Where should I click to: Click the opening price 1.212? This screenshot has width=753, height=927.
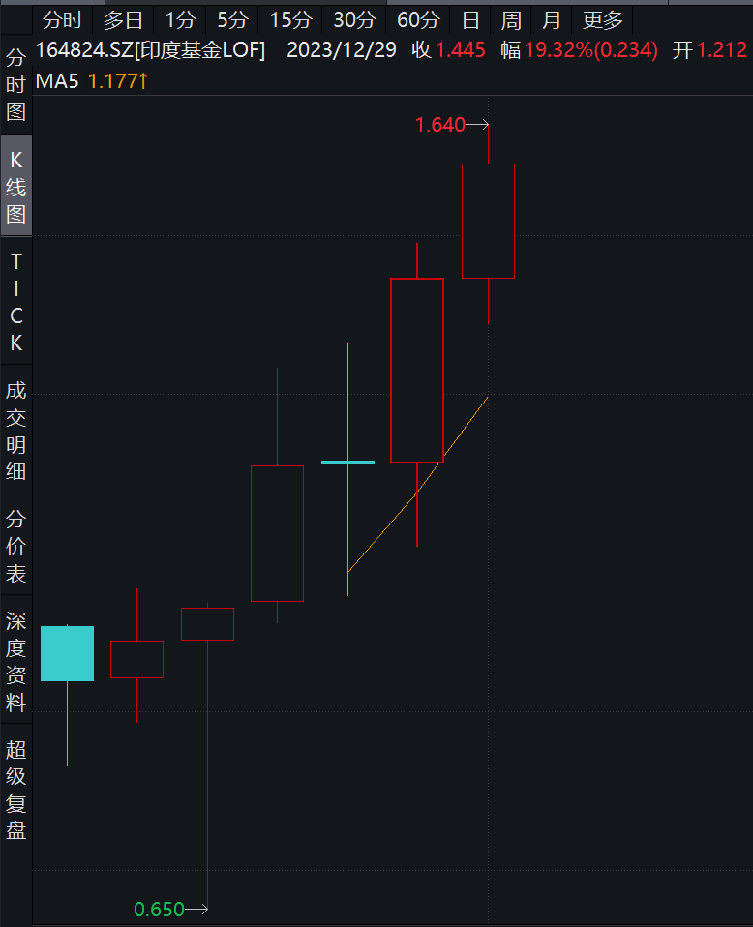(722, 50)
